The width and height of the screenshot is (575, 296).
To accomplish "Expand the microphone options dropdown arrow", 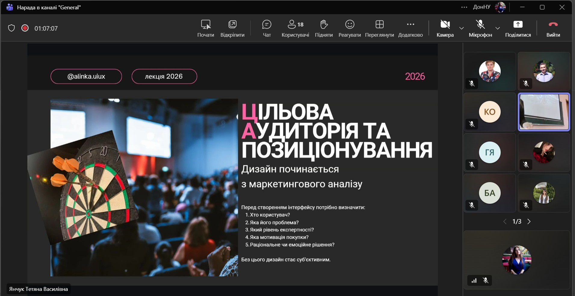I will (498, 28).
